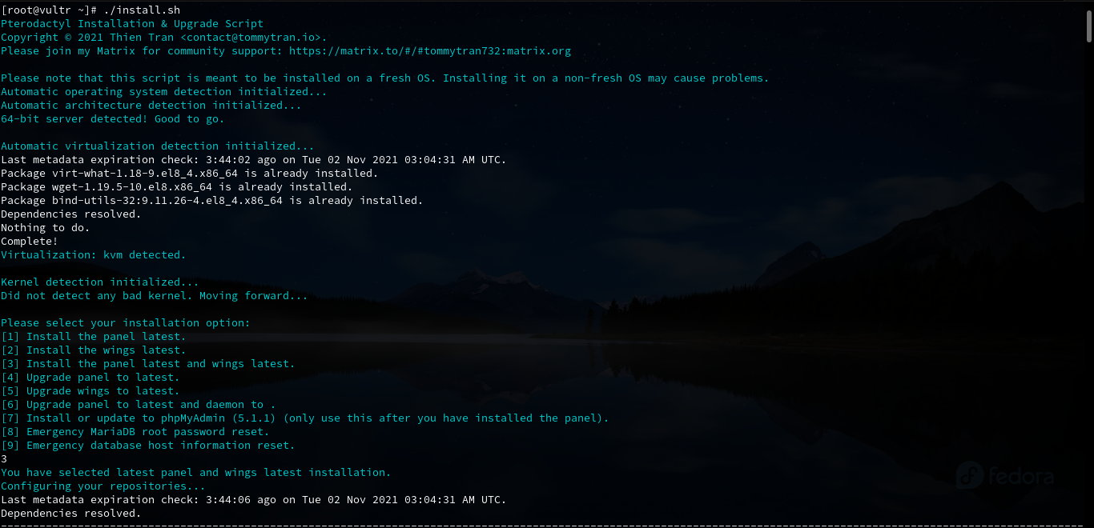The width and height of the screenshot is (1094, 528).
Task: Click the Fedora logo watermark
Action: coord(1005,476)
